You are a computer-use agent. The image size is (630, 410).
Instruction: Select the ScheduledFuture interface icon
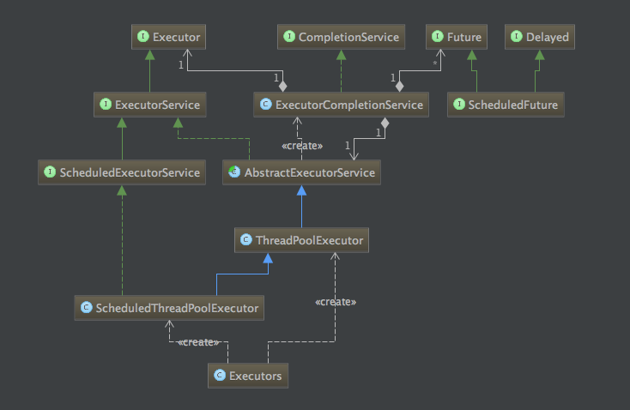coord(459,105)
